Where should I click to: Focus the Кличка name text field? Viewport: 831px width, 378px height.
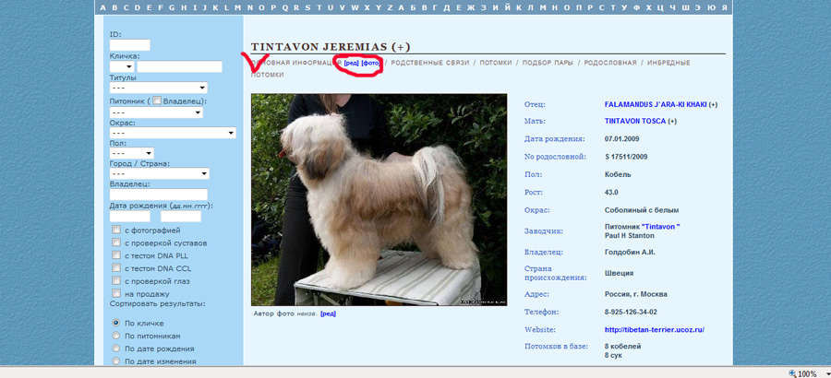click(x=180, y=66)
